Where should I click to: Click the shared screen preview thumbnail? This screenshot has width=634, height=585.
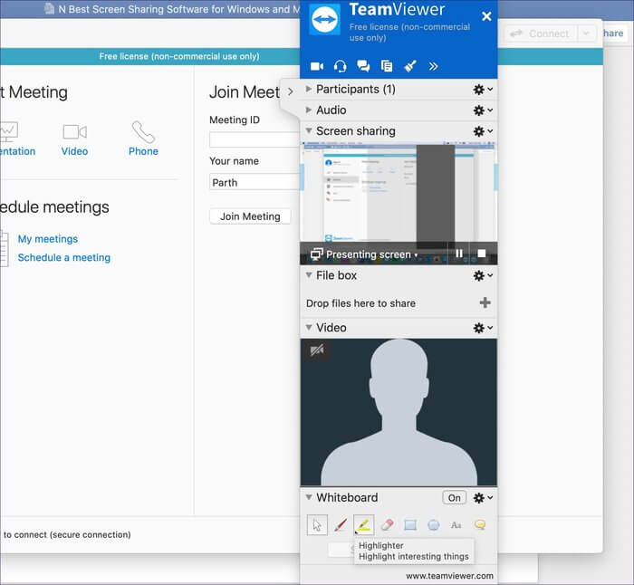coord(399,192)
